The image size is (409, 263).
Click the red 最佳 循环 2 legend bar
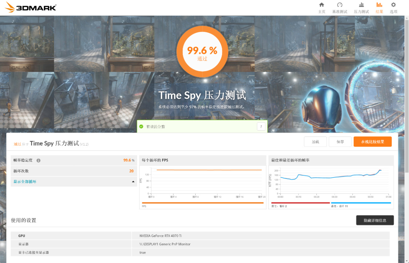pyautogui.click(x=301, y=203)
